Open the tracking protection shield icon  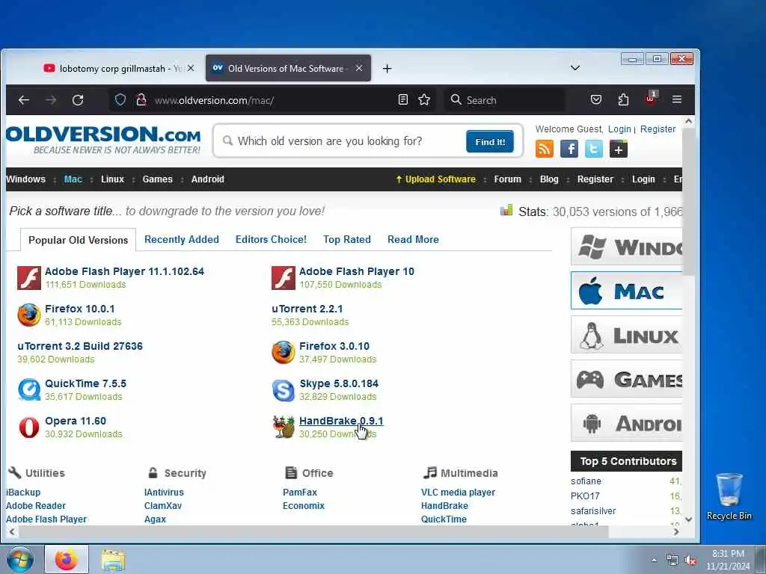(x=120, y=100)
